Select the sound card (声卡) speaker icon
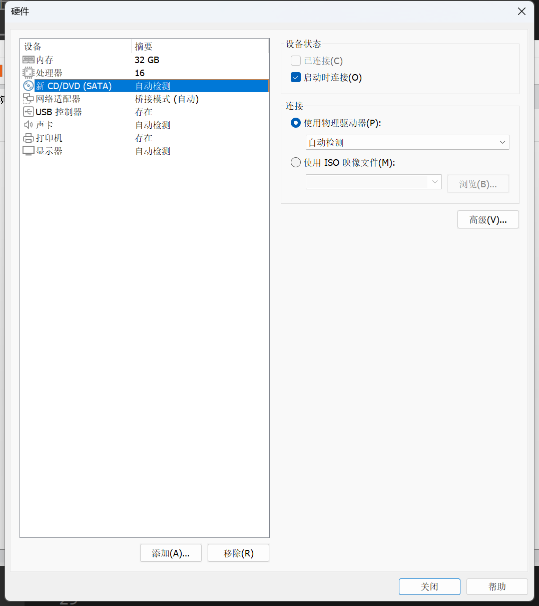 [29, 125]
